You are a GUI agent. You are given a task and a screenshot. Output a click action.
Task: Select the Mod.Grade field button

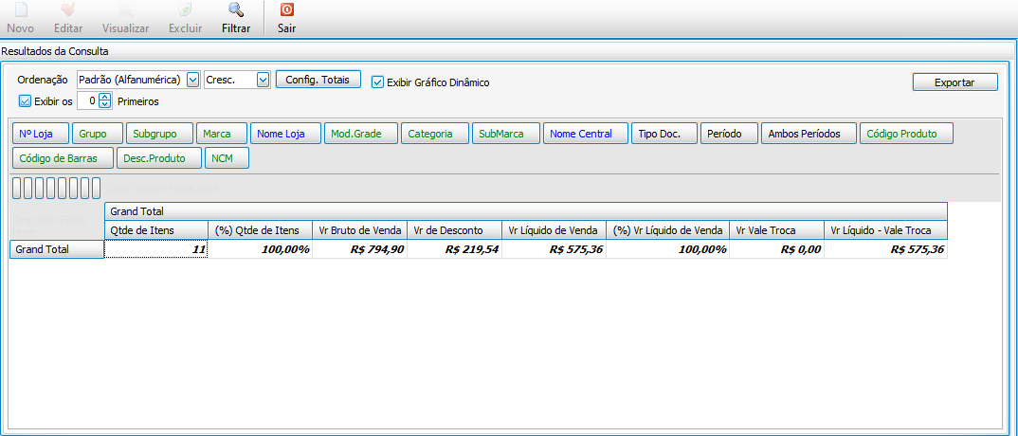pyautogui.click(x=361, y=134)
